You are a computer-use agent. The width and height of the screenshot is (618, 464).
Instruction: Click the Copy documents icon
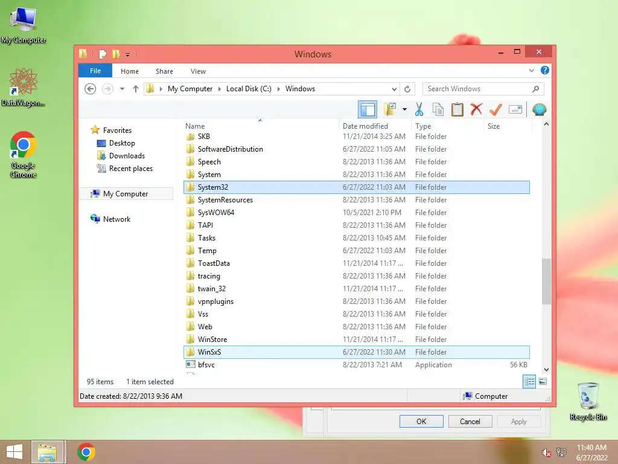[x=438, y=109]
